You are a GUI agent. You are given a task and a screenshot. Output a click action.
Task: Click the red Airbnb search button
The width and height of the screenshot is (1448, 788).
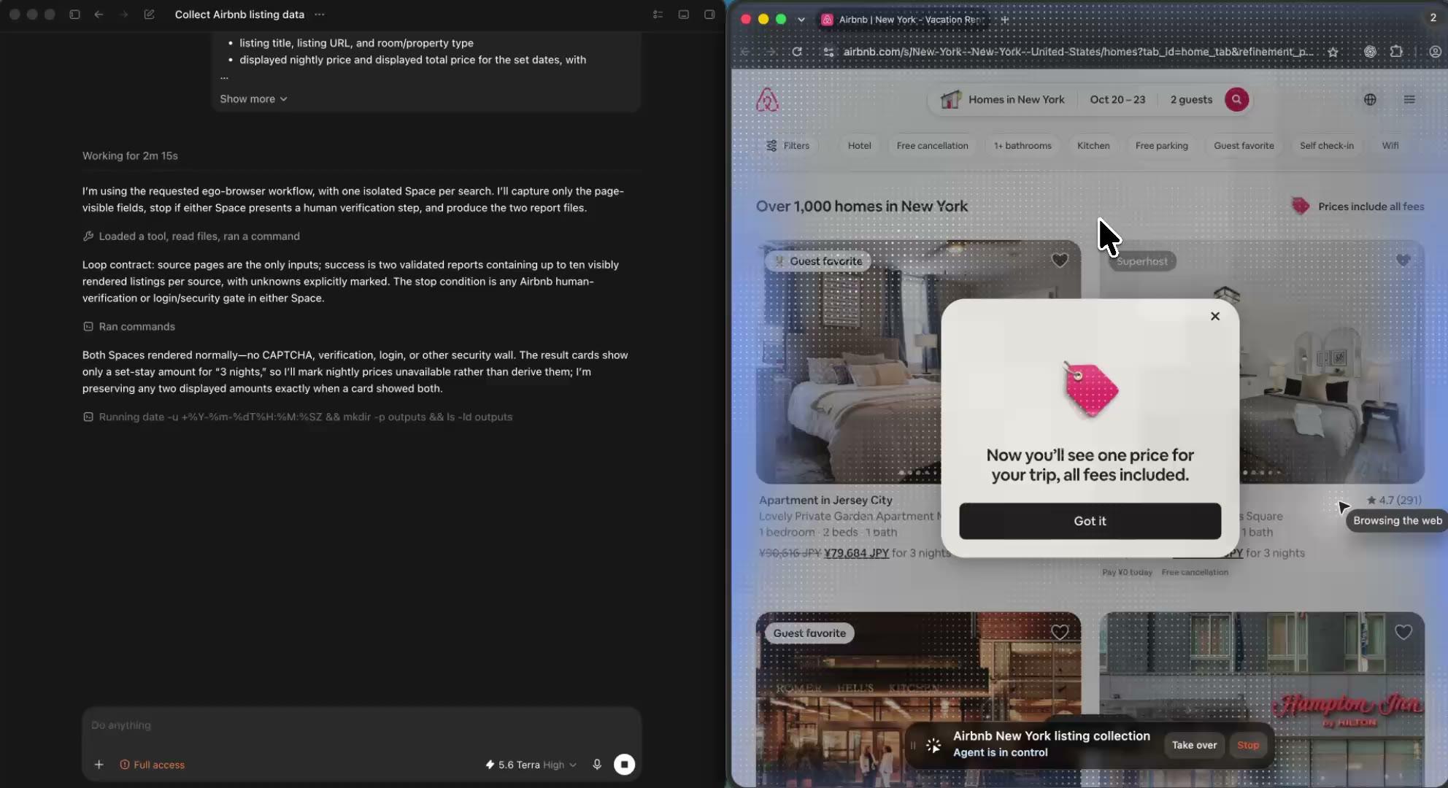click(x=1236, y=100)
